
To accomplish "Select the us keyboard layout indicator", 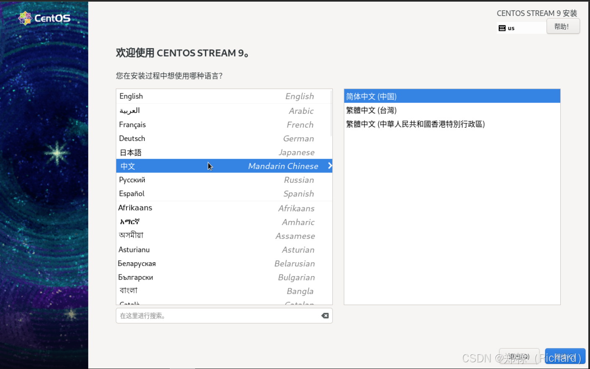I will 521,28.
